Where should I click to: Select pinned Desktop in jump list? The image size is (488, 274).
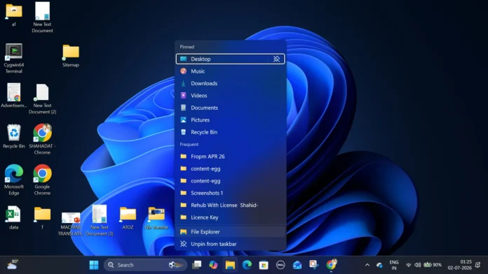coord(230,59)
